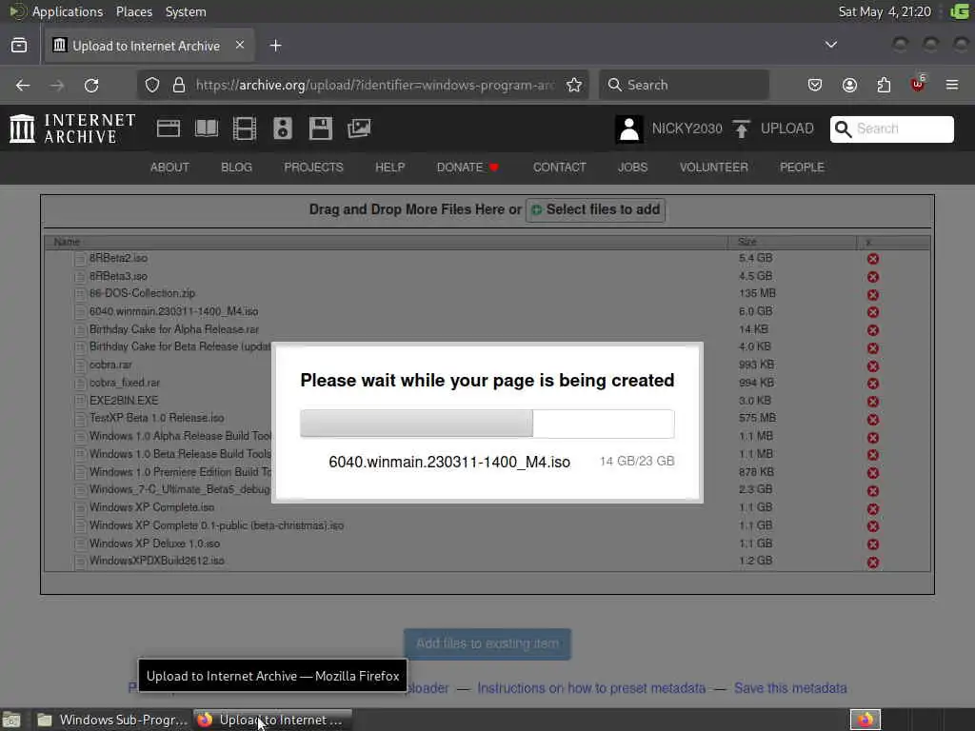
Task: Click the archive.org URL address bar
Action: pyautogui.click(x=373, y=85)
